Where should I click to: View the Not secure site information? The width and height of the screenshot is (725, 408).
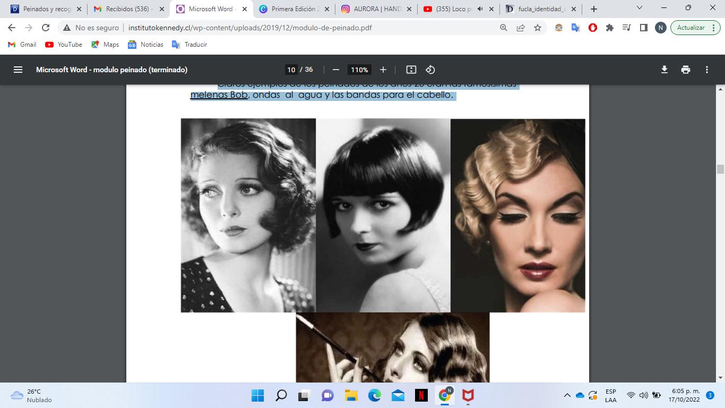[91, 28]
